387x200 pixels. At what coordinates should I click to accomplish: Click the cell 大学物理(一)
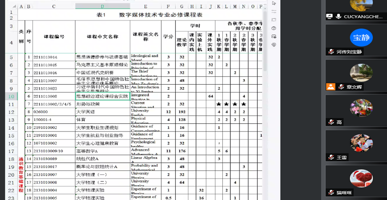coord(102,175)
